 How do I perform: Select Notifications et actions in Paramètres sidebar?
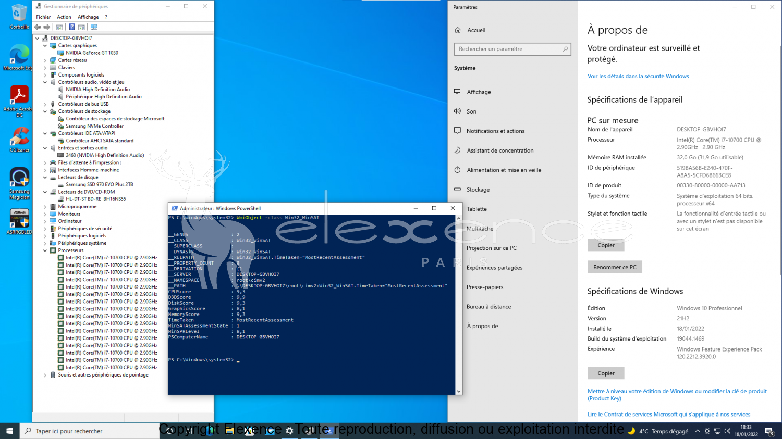coord(495,131)
